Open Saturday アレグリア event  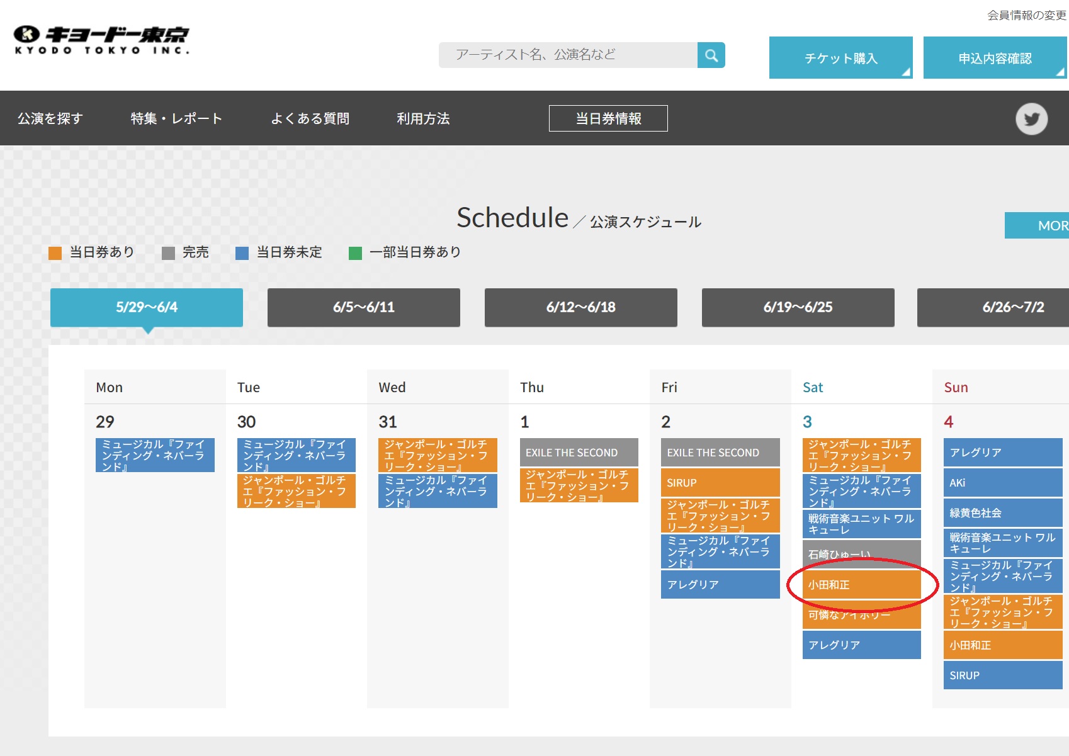click(862, 645)
